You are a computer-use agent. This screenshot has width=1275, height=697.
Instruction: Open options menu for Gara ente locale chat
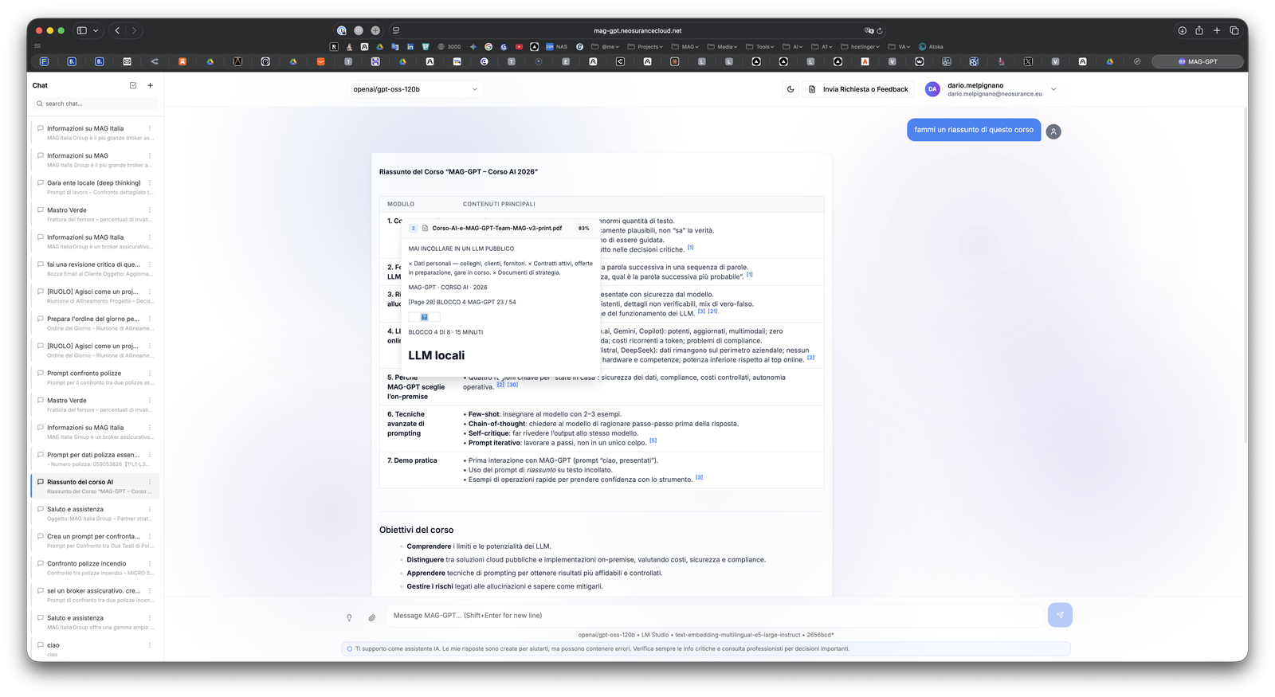(150, 182)
